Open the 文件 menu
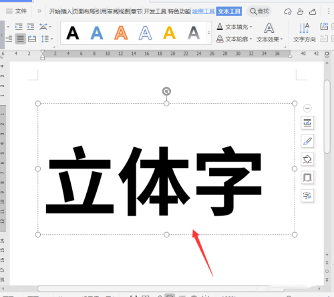 pos(16,11)
